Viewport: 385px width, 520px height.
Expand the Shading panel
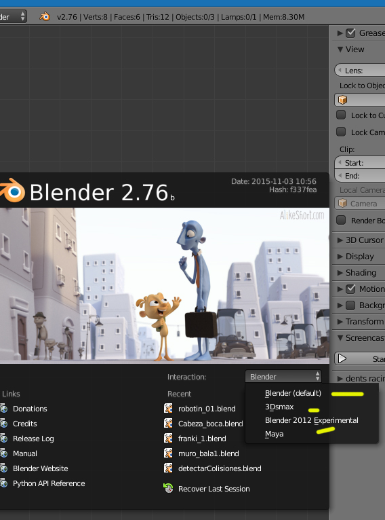[340, 273]
